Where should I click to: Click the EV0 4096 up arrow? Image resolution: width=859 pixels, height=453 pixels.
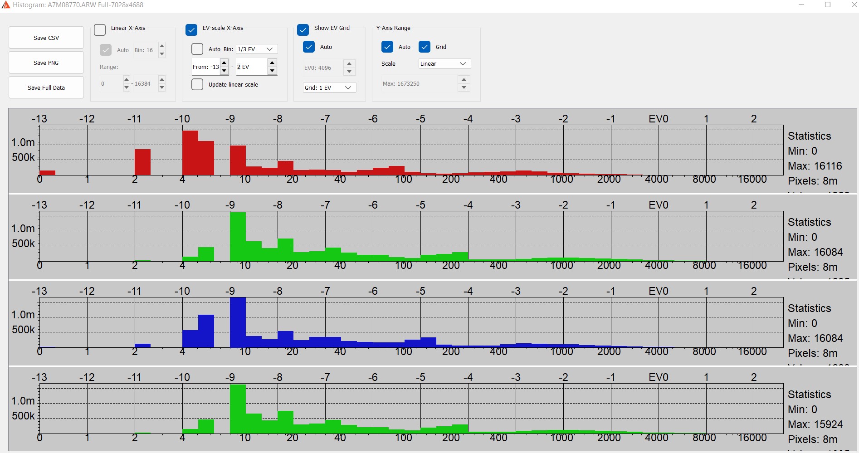click(x=349, y=63)
